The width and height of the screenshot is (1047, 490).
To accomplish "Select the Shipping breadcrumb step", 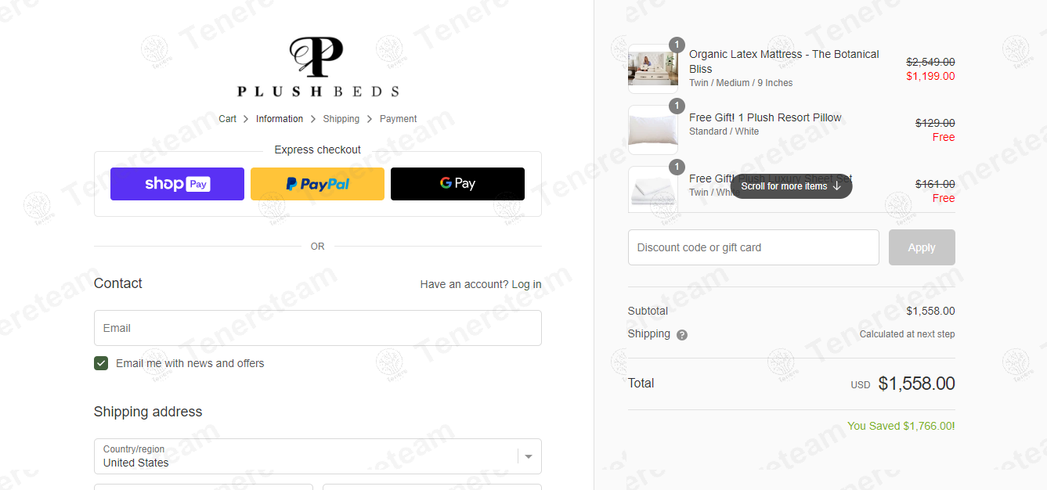I will click(341, 119).
